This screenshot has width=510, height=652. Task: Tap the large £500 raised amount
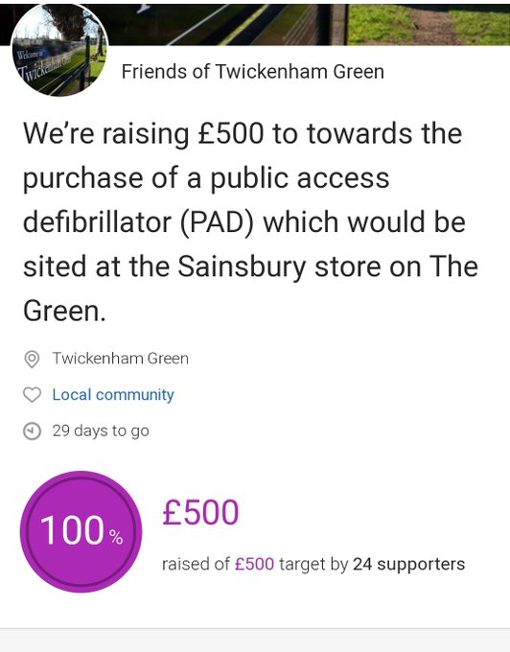click(x=200, y=512)
